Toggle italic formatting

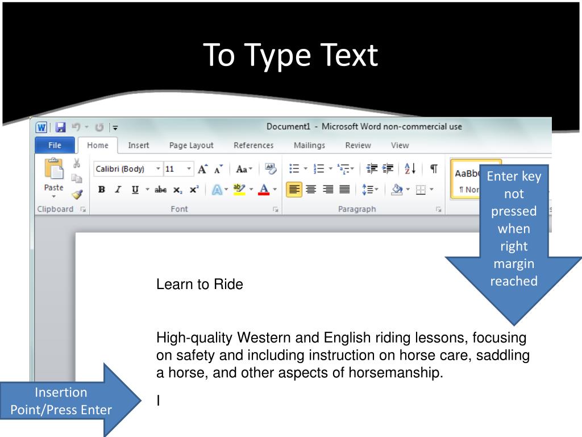coord(118,189)
